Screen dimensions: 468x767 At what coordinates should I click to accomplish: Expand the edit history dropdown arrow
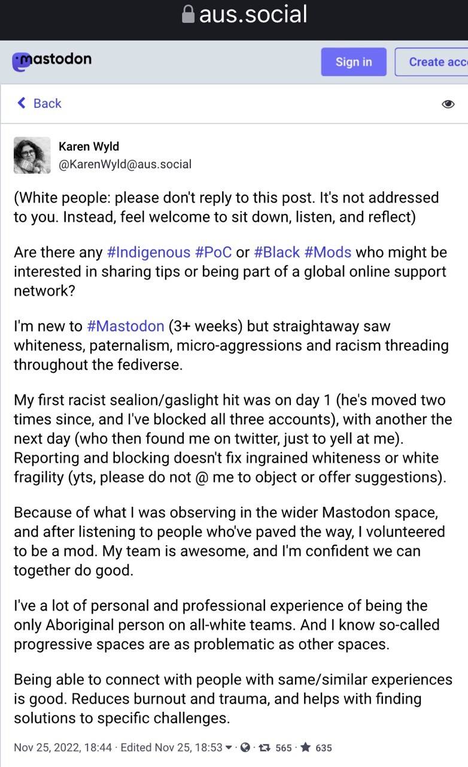pyautogui.click(x=228, y=747)
